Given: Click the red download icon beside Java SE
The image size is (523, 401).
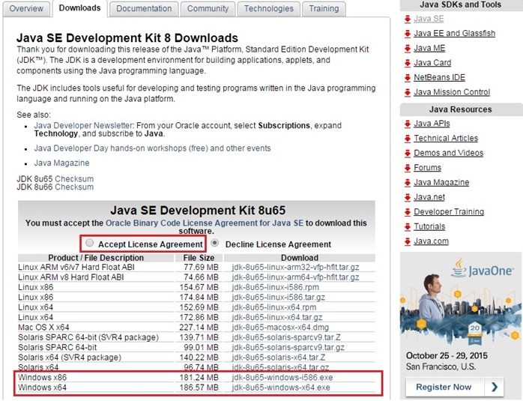Looking at the screenshot, I should (408, 19).
